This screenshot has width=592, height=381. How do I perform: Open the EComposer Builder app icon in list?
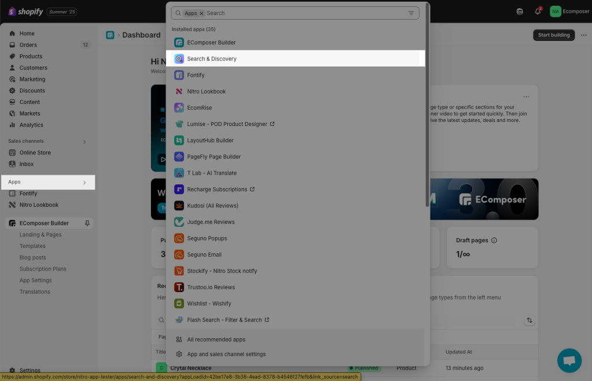[x=179, y=42]
